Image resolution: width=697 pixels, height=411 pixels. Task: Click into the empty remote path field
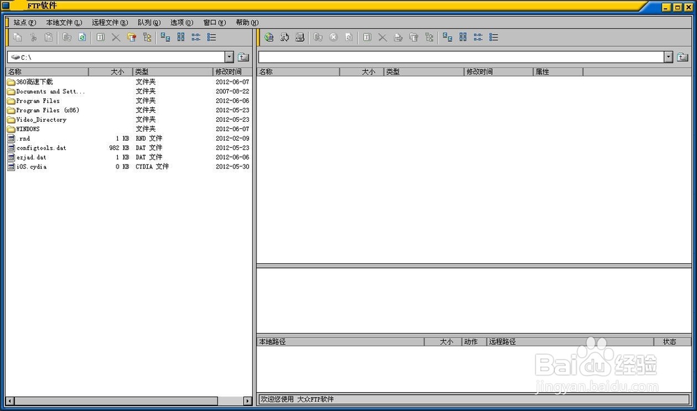pos(461,57)
